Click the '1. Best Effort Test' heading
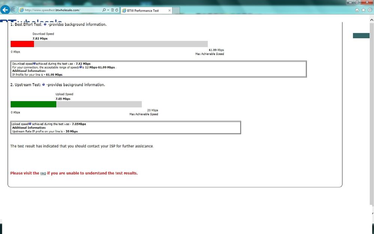The width and height of the screenshot is (374, 234). click(x=26, y=24)
